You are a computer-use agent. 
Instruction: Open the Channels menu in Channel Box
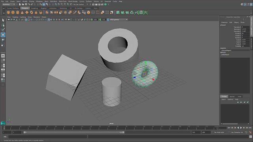(x=224, y=22)
